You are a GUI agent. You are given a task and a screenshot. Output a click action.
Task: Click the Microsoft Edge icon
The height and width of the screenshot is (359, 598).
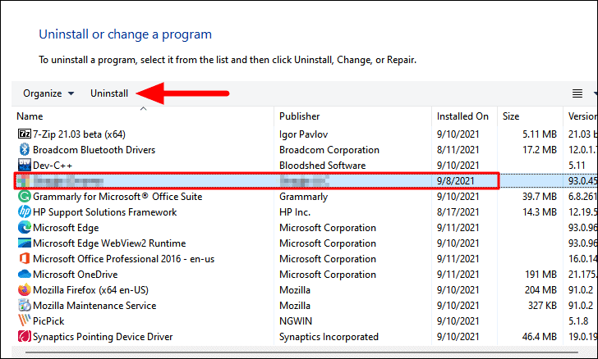click(25, 228)
